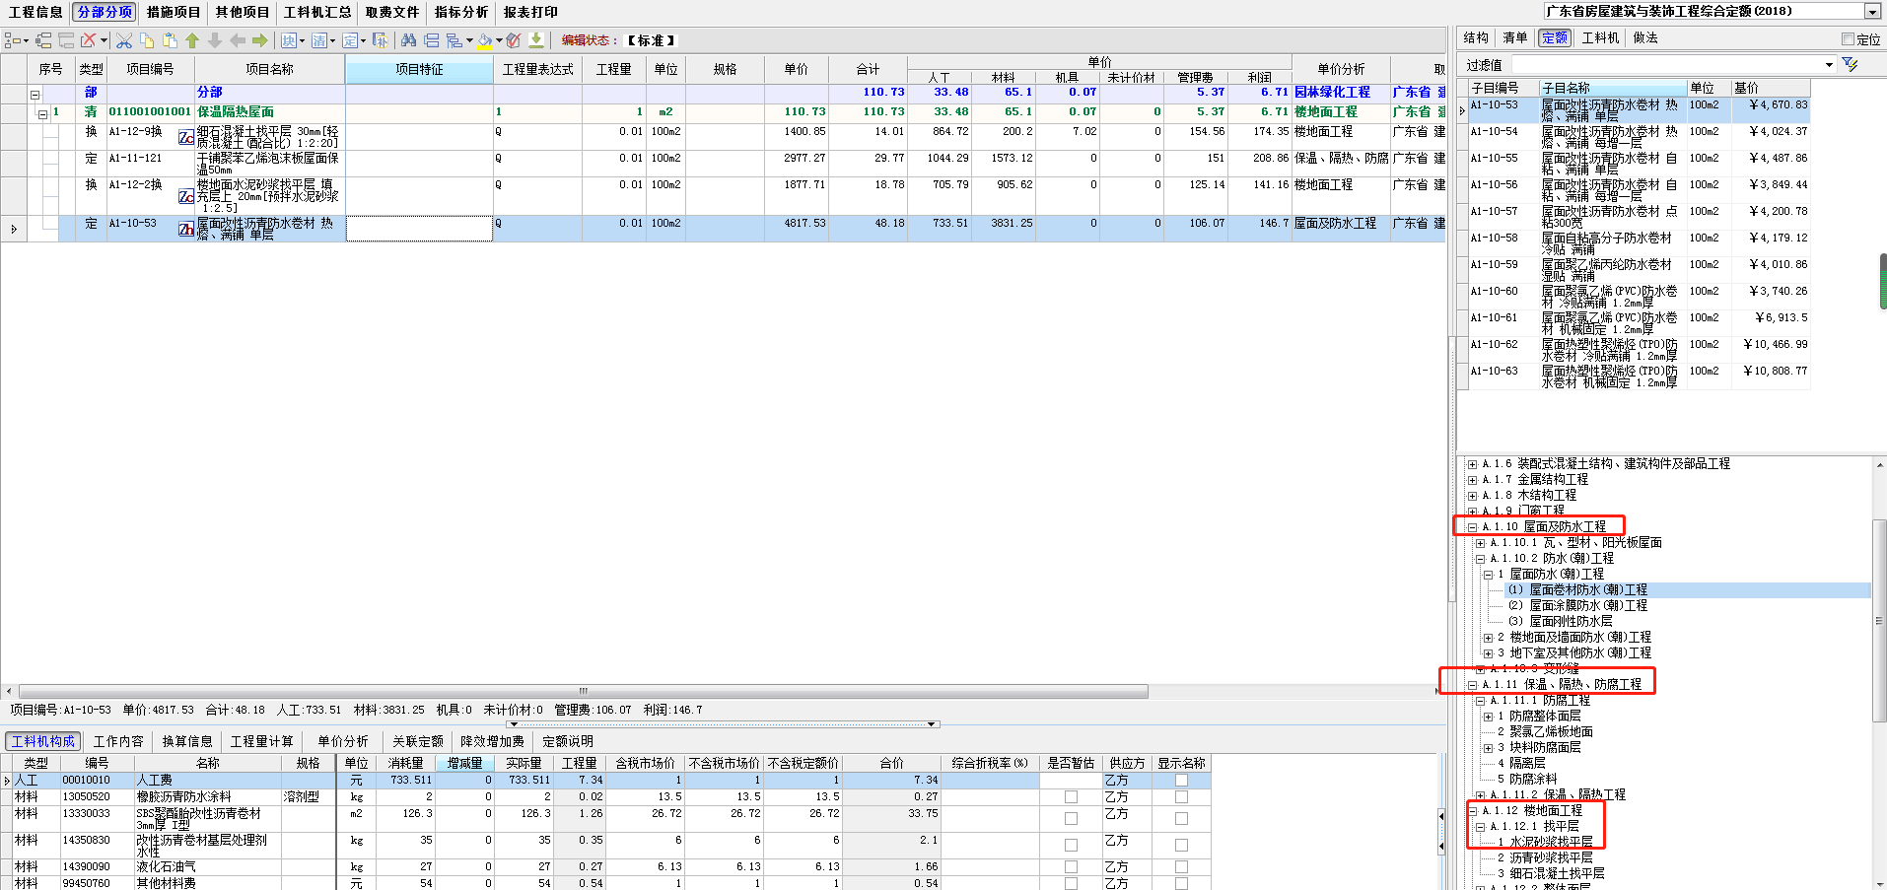Move row up with green up arrow
Image resolution: width=1887 pixels, height=890 pixels.
[x=192, y=40]
